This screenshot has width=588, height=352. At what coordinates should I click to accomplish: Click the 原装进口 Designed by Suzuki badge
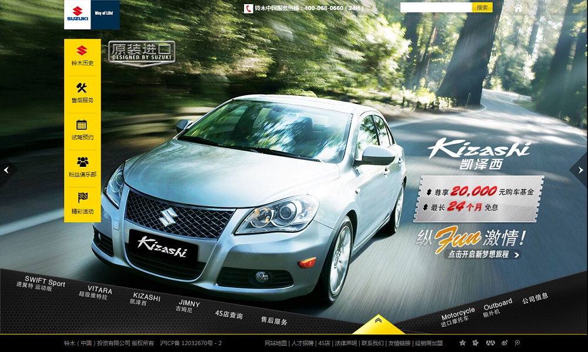pos(142,53)
